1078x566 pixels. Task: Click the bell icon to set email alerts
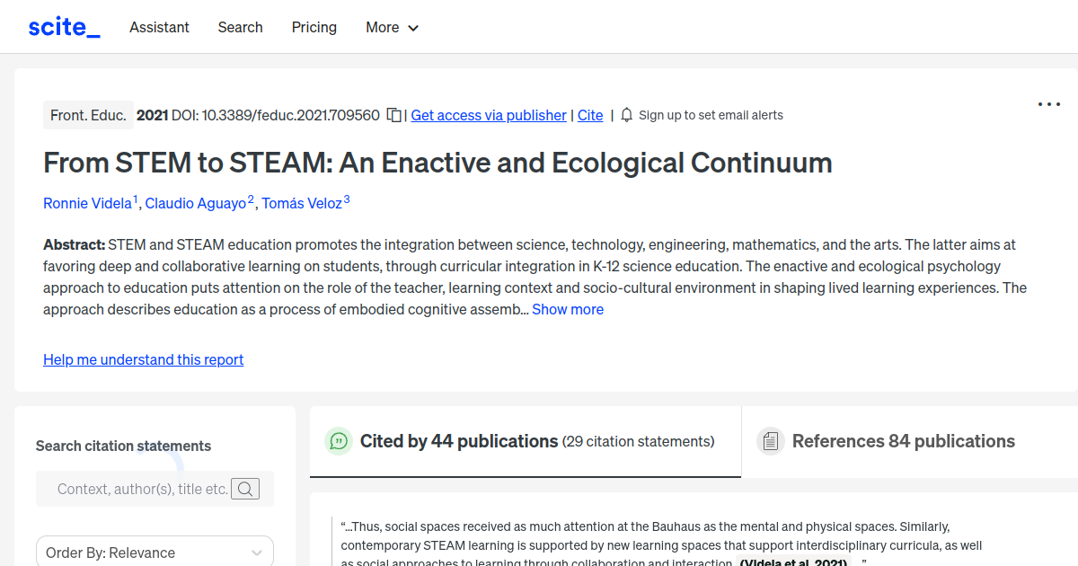tap(626, 115)
